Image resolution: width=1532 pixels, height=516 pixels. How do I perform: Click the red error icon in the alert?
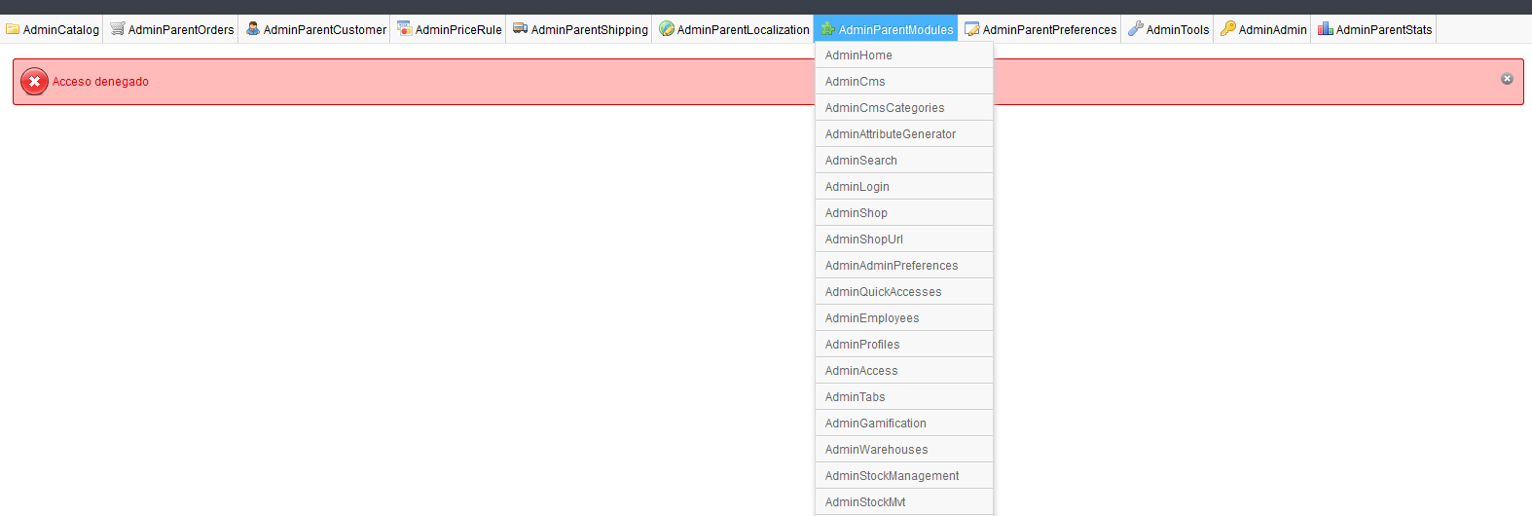click(x=34, y=82)
